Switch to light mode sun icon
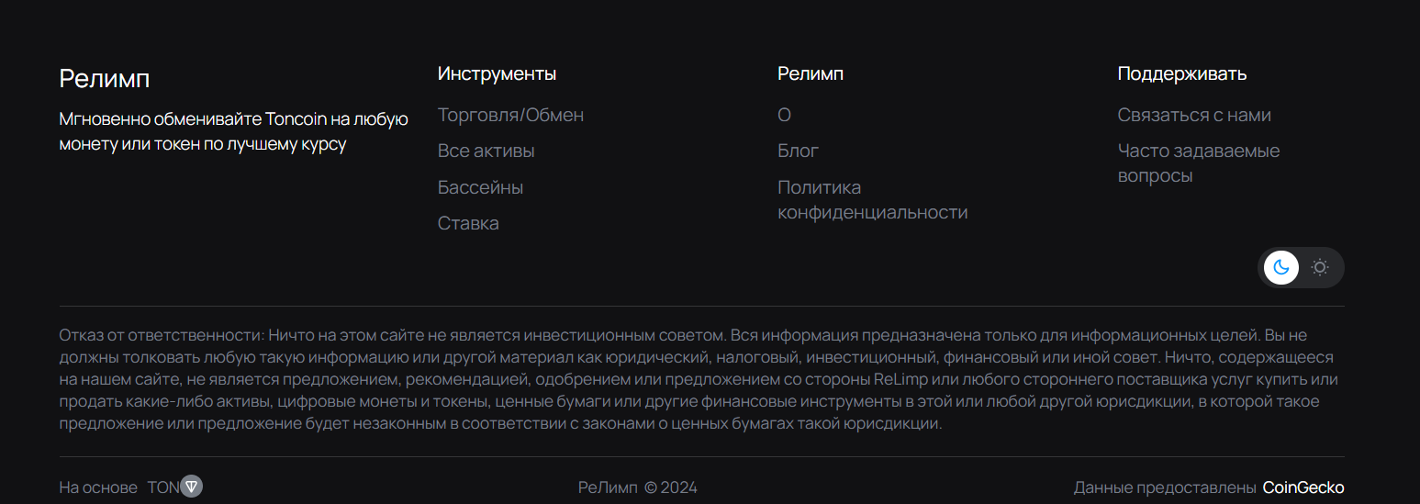Viewport: 1420px width, 504px height. 1320,267
